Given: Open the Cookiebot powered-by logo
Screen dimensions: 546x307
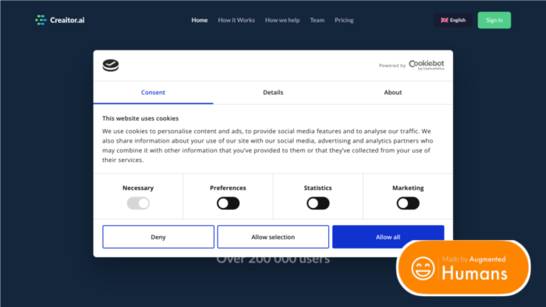Looking at the screenshot, I should coord(426,65).
